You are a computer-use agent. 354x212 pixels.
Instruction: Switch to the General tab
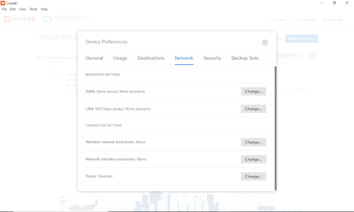click(94, 58)
